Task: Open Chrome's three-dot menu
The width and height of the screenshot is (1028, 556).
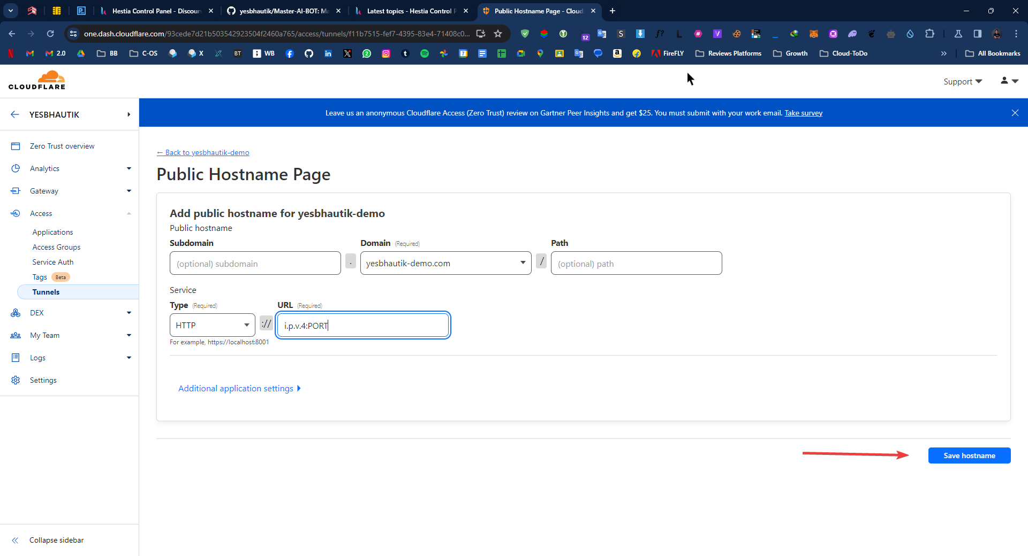Action: point(1016,34)
